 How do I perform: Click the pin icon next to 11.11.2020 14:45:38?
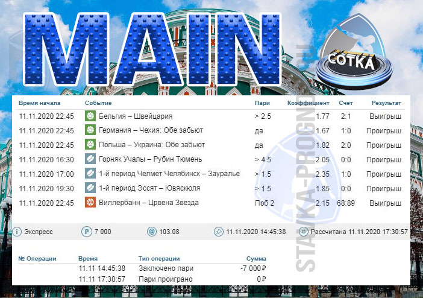point(218,232)
